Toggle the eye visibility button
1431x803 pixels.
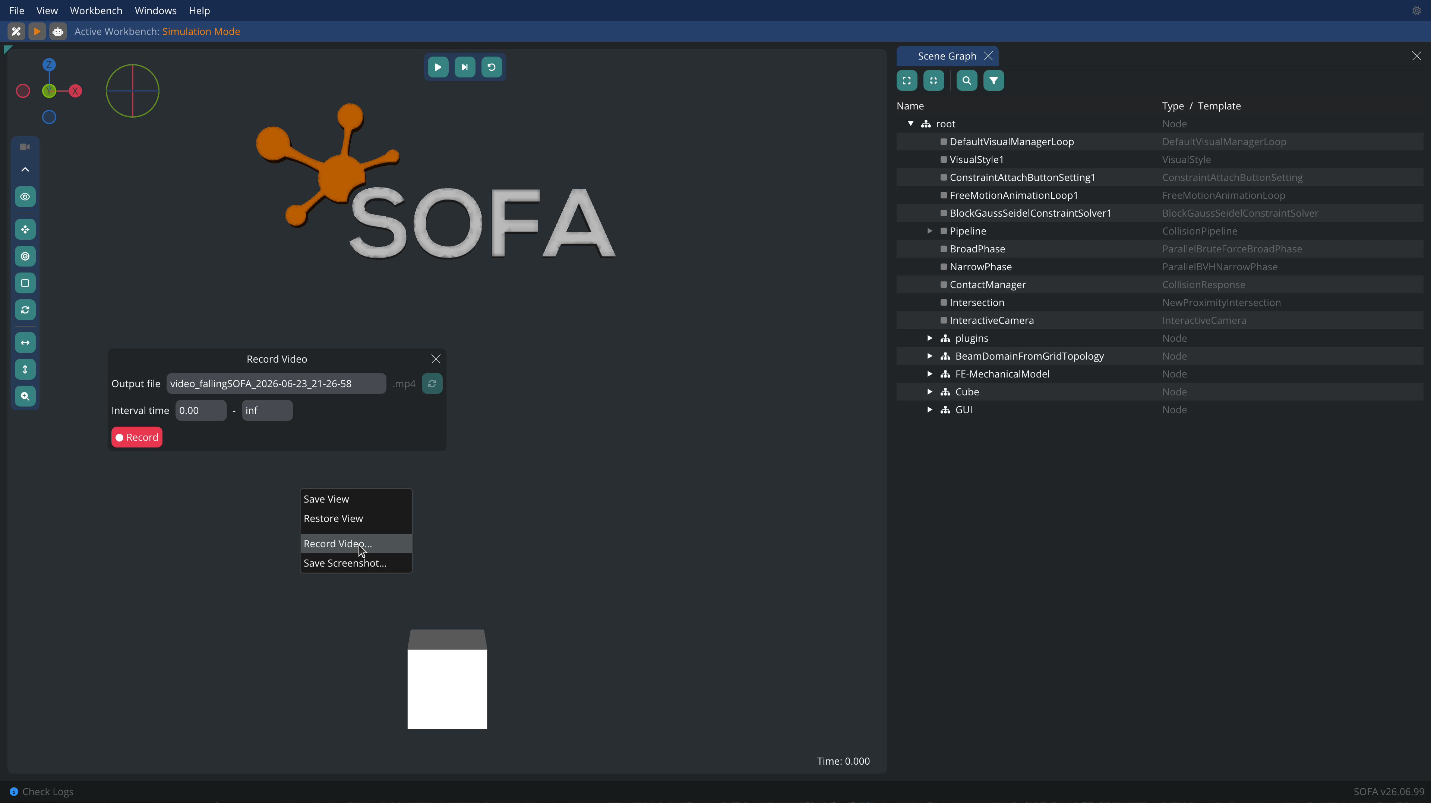(25, 197)
